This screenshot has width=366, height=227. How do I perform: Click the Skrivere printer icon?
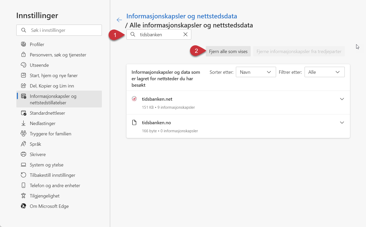coord(23,154)
